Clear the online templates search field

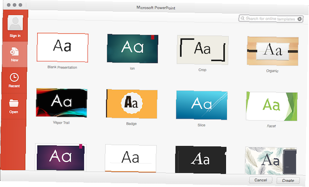[x=299, y=19]
